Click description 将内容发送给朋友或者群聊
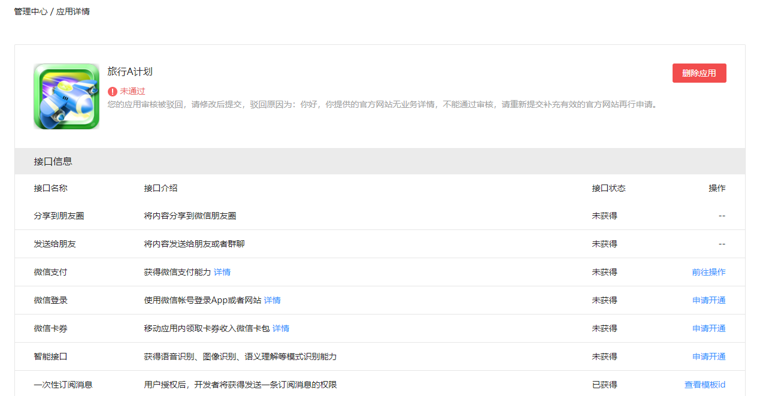 [x=194, y=244]
